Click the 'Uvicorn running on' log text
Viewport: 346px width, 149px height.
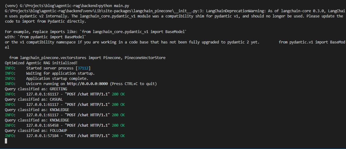tap(46, 84)
